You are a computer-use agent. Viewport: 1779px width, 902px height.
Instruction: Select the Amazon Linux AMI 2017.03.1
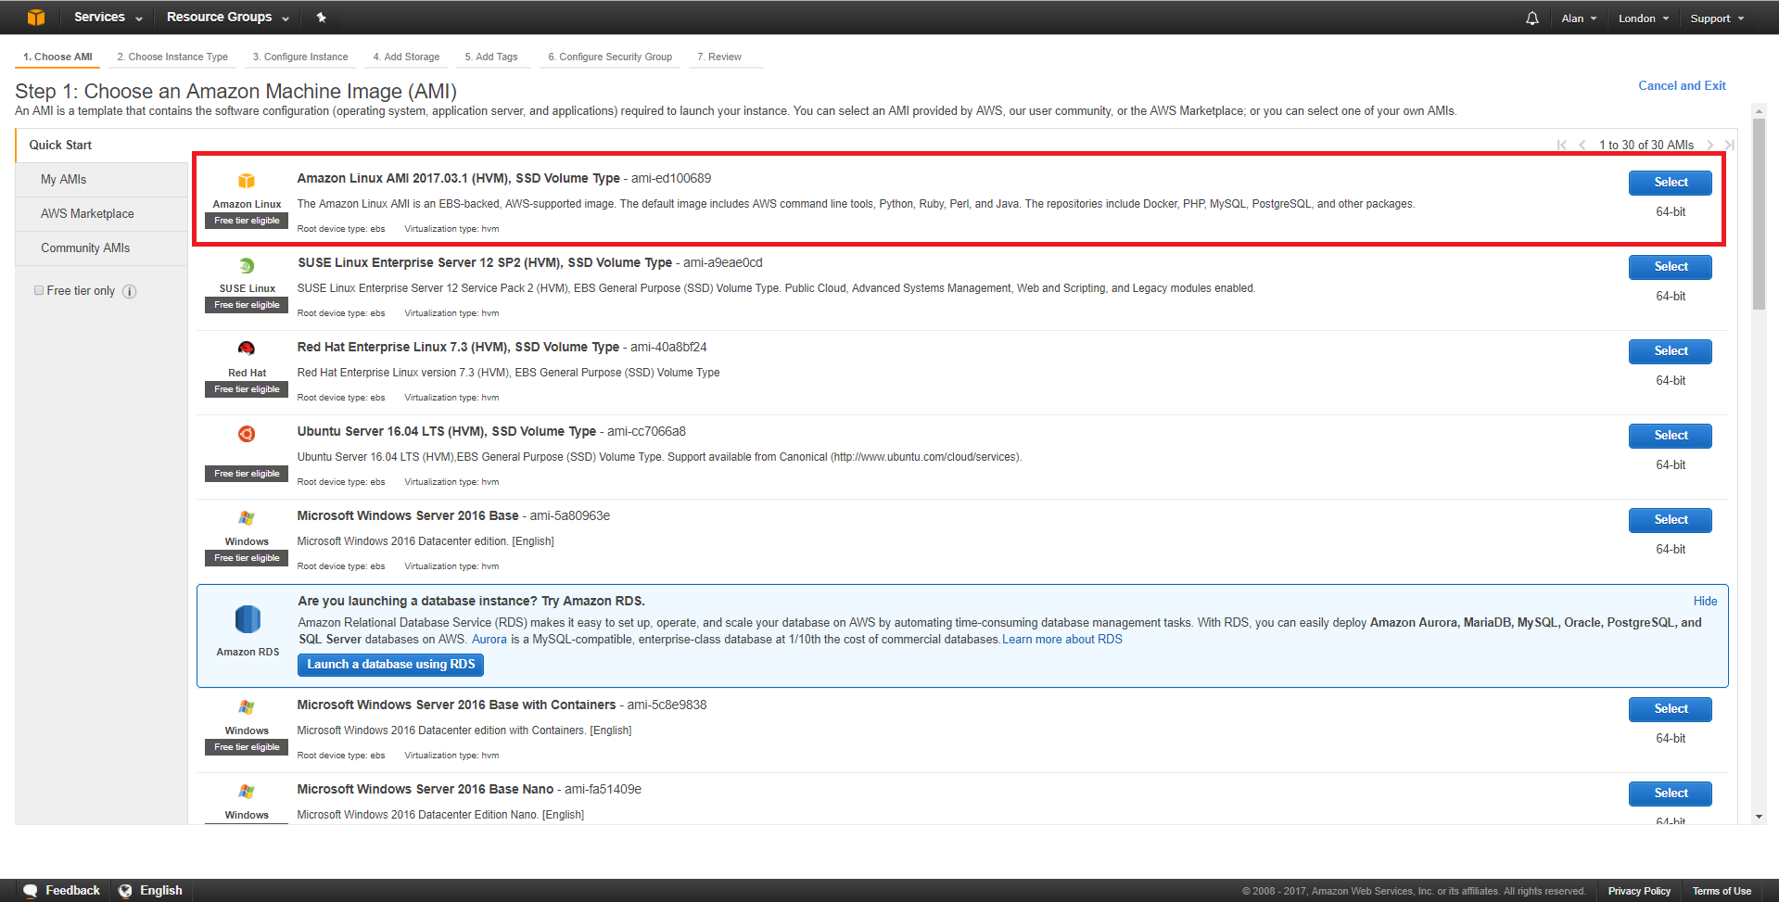(x=1670, y=183)
